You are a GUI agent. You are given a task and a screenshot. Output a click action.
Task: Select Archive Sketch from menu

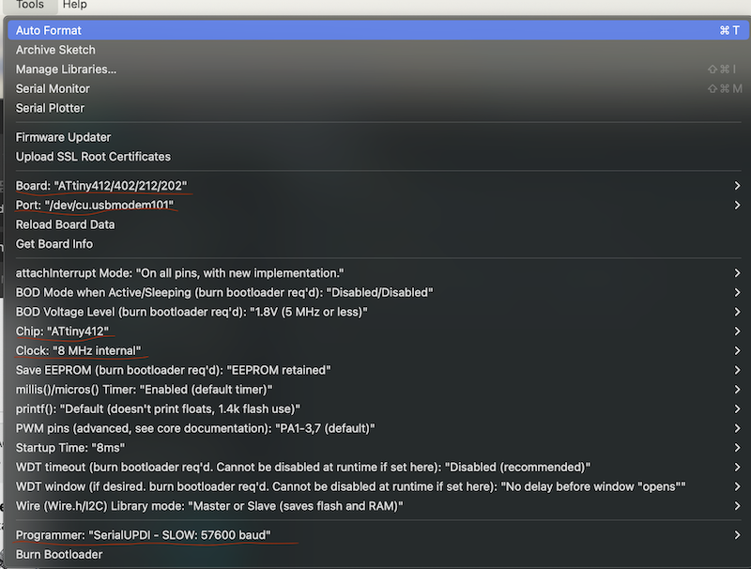point(55,50)
